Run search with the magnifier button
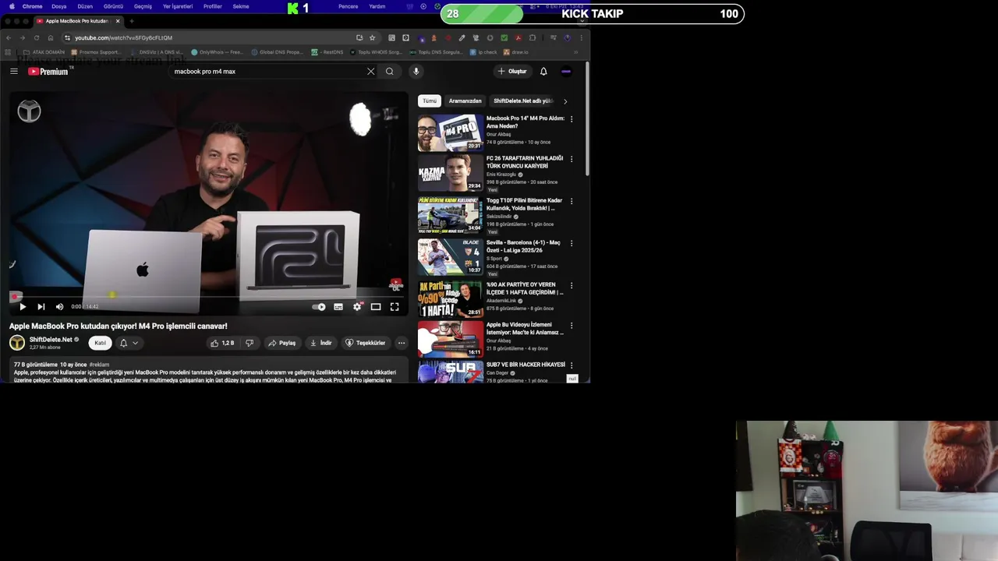The image size is (998, 561). [x=390, y=71]
